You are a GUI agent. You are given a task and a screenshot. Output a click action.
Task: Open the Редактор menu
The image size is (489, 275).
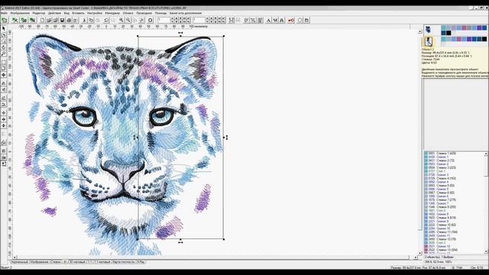tap(39, 13)
